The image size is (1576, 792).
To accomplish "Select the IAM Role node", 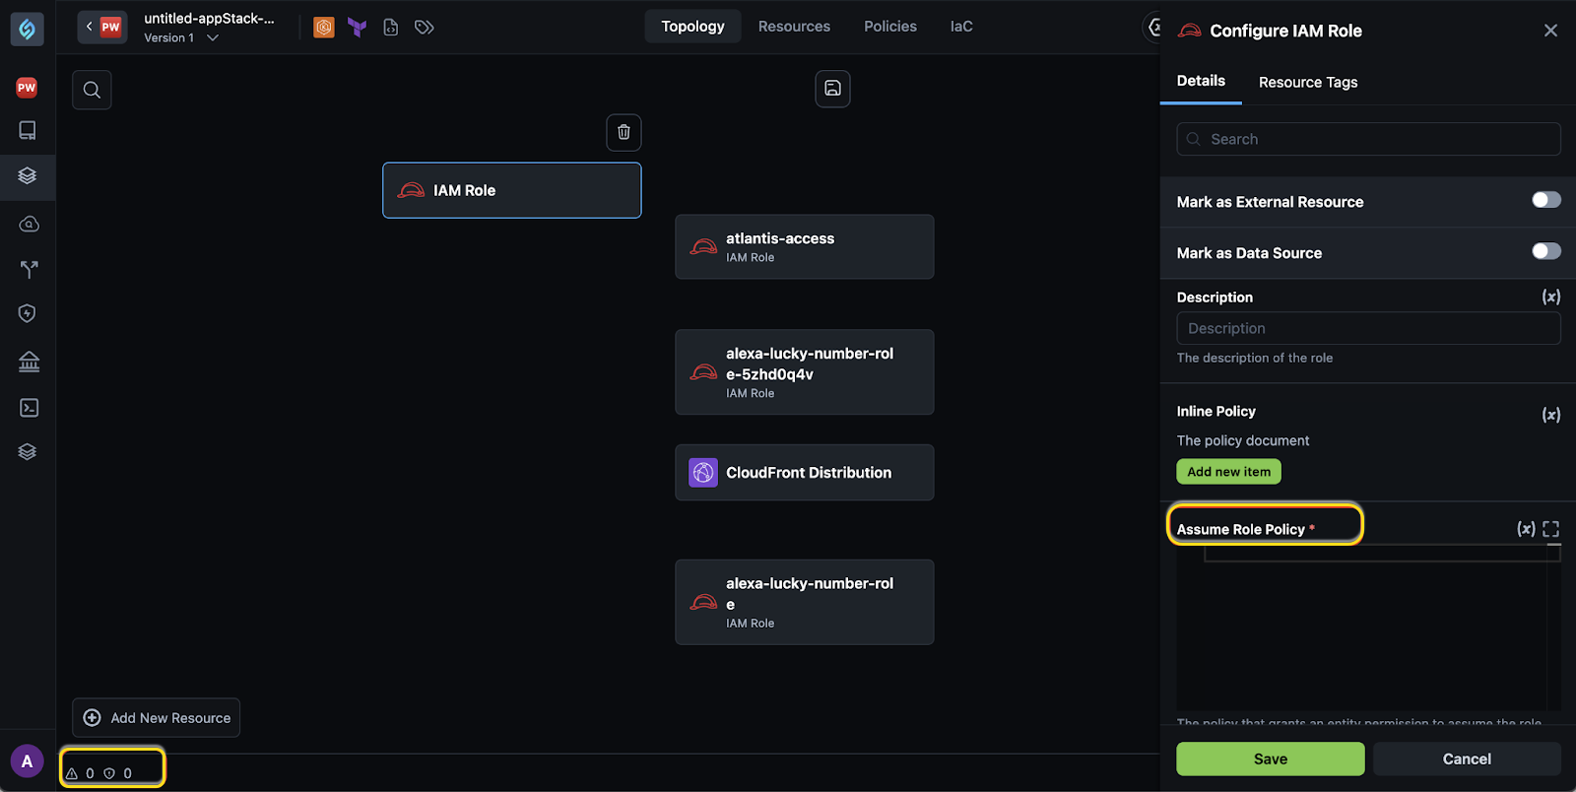I will pyautogui.click(x=512, y=190).
